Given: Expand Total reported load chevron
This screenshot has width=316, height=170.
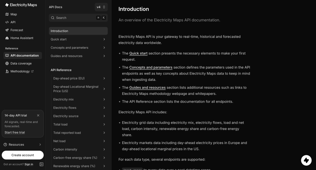Looking at the screenshot, I should click(x=104, y=133).
